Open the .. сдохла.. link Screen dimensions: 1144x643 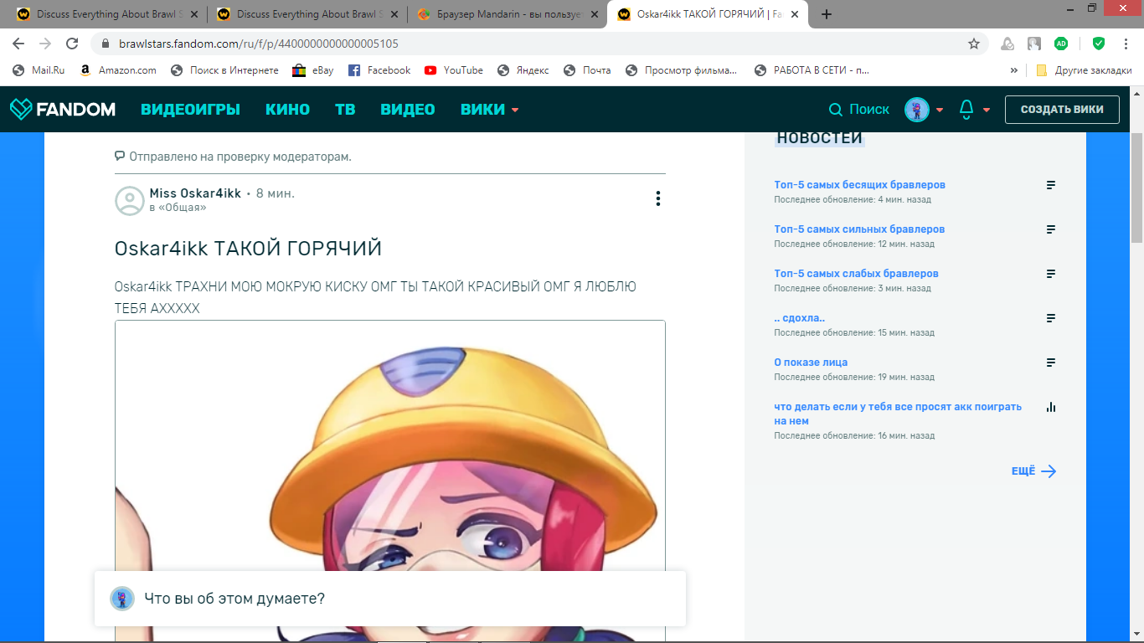[x=799, y=318]
